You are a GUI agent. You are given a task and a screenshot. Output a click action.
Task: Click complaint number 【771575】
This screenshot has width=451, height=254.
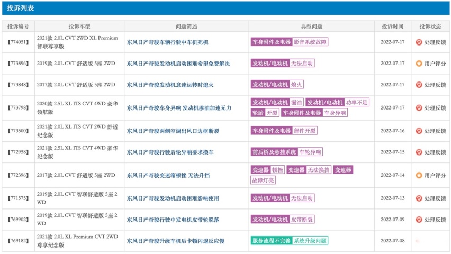(18, 198)
